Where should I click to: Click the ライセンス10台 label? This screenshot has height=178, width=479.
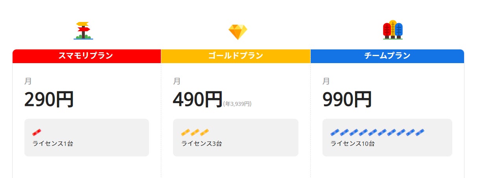coord(352,143)
